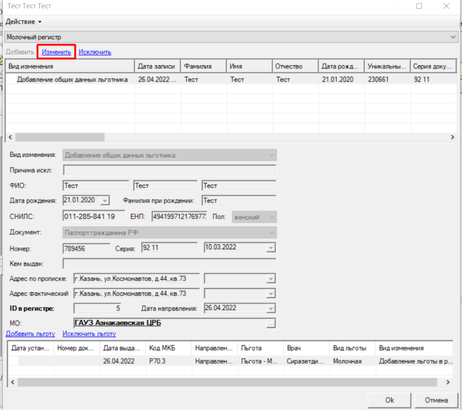This screenshot has width=462, height=410.
Task: Click the surname field in ФИО row
Action: tap(96, 186)
